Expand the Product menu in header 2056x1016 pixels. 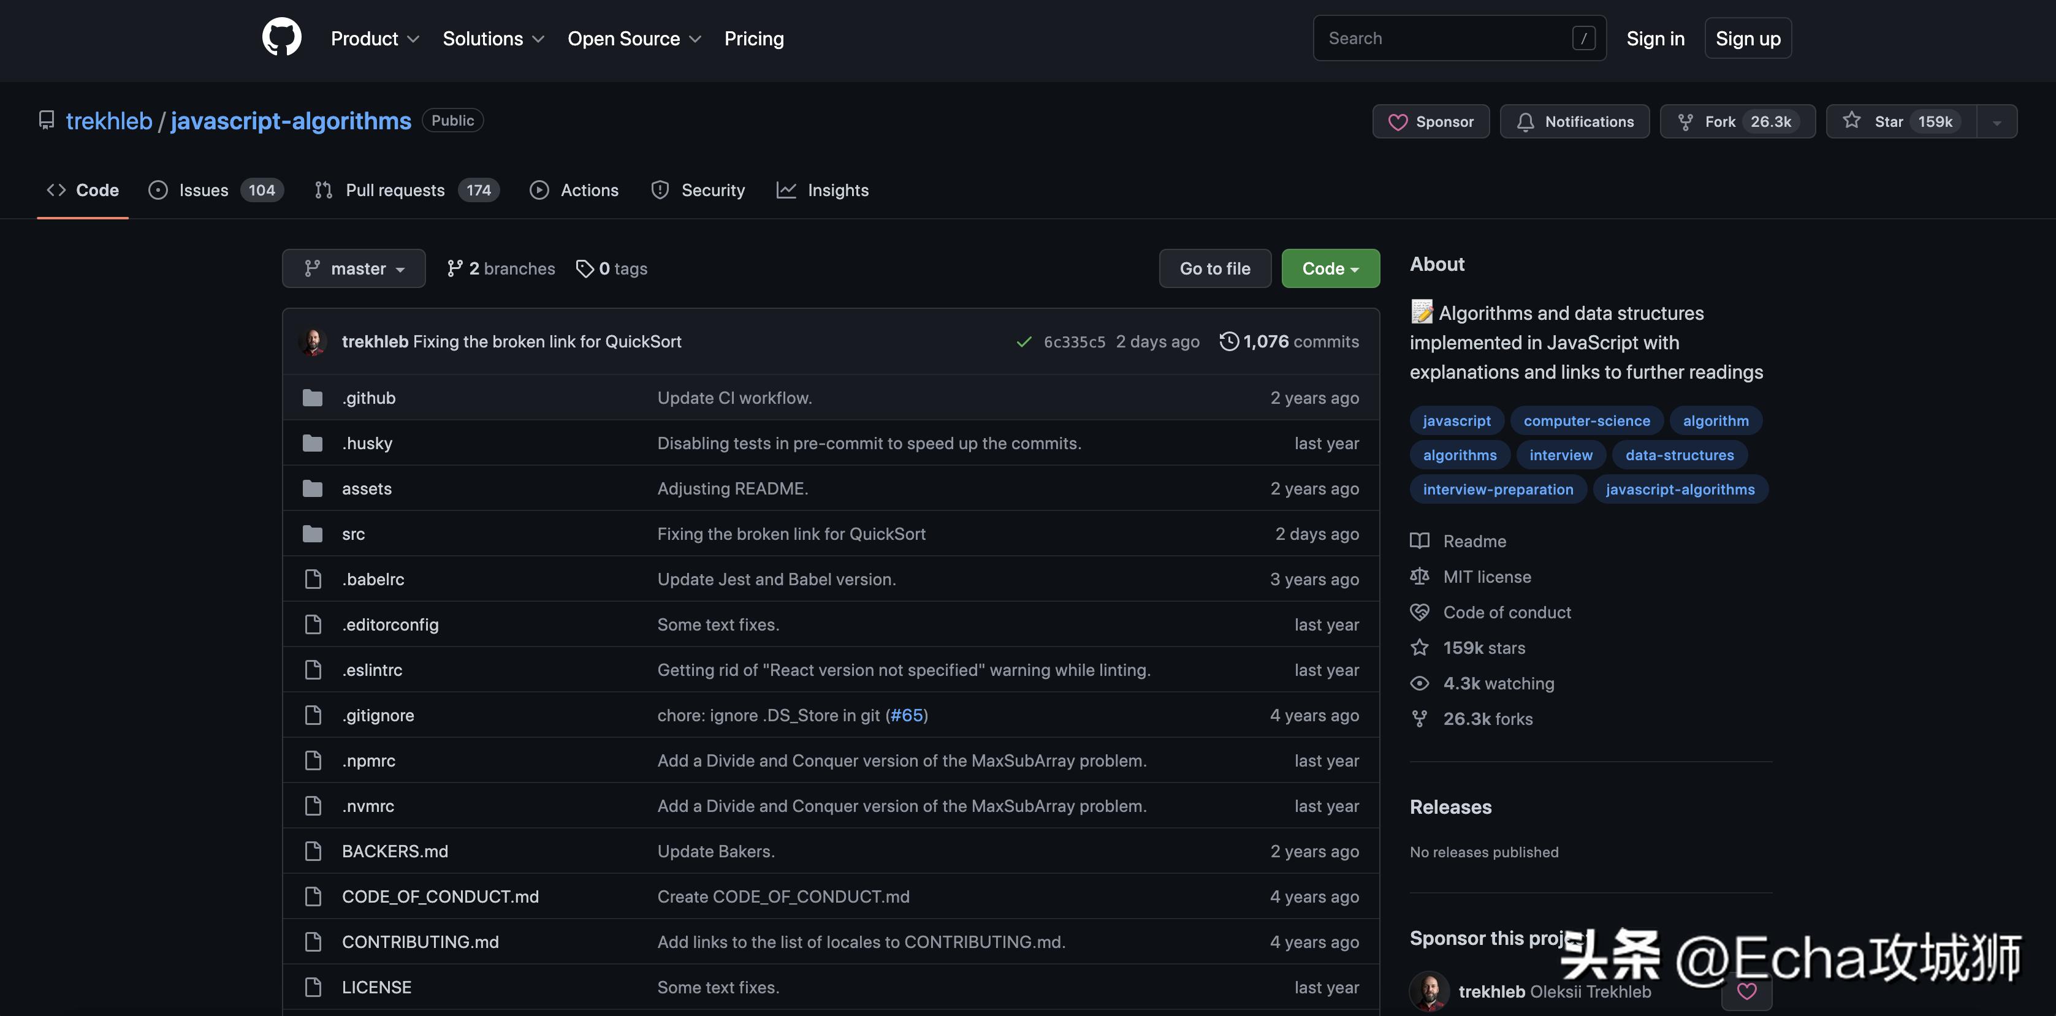[x=375, y=39]
